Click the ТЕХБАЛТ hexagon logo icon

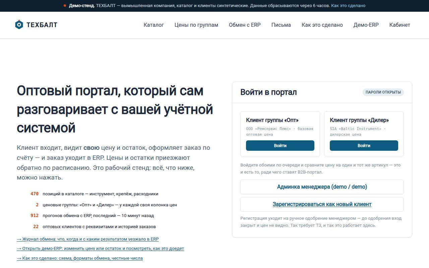click(19, 24)
